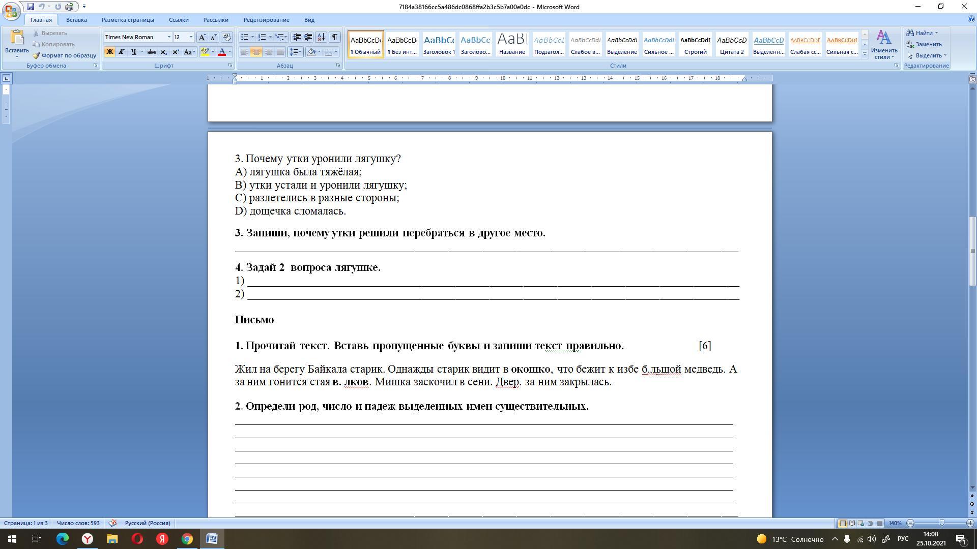Screen dimensions: 977x549
Task: Click the sort text (А-Я) icon
Action: click(x=321, y=37)
